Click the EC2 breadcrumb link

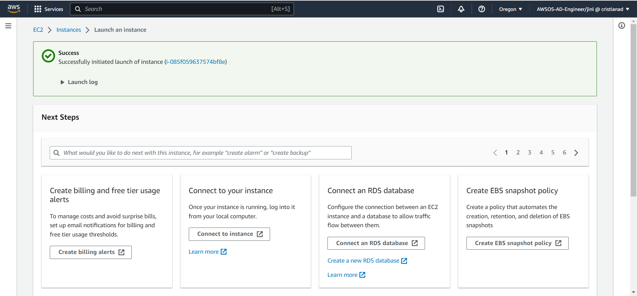coord(38,30)
